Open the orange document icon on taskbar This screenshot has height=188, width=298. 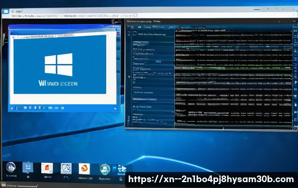coord(47,168)
